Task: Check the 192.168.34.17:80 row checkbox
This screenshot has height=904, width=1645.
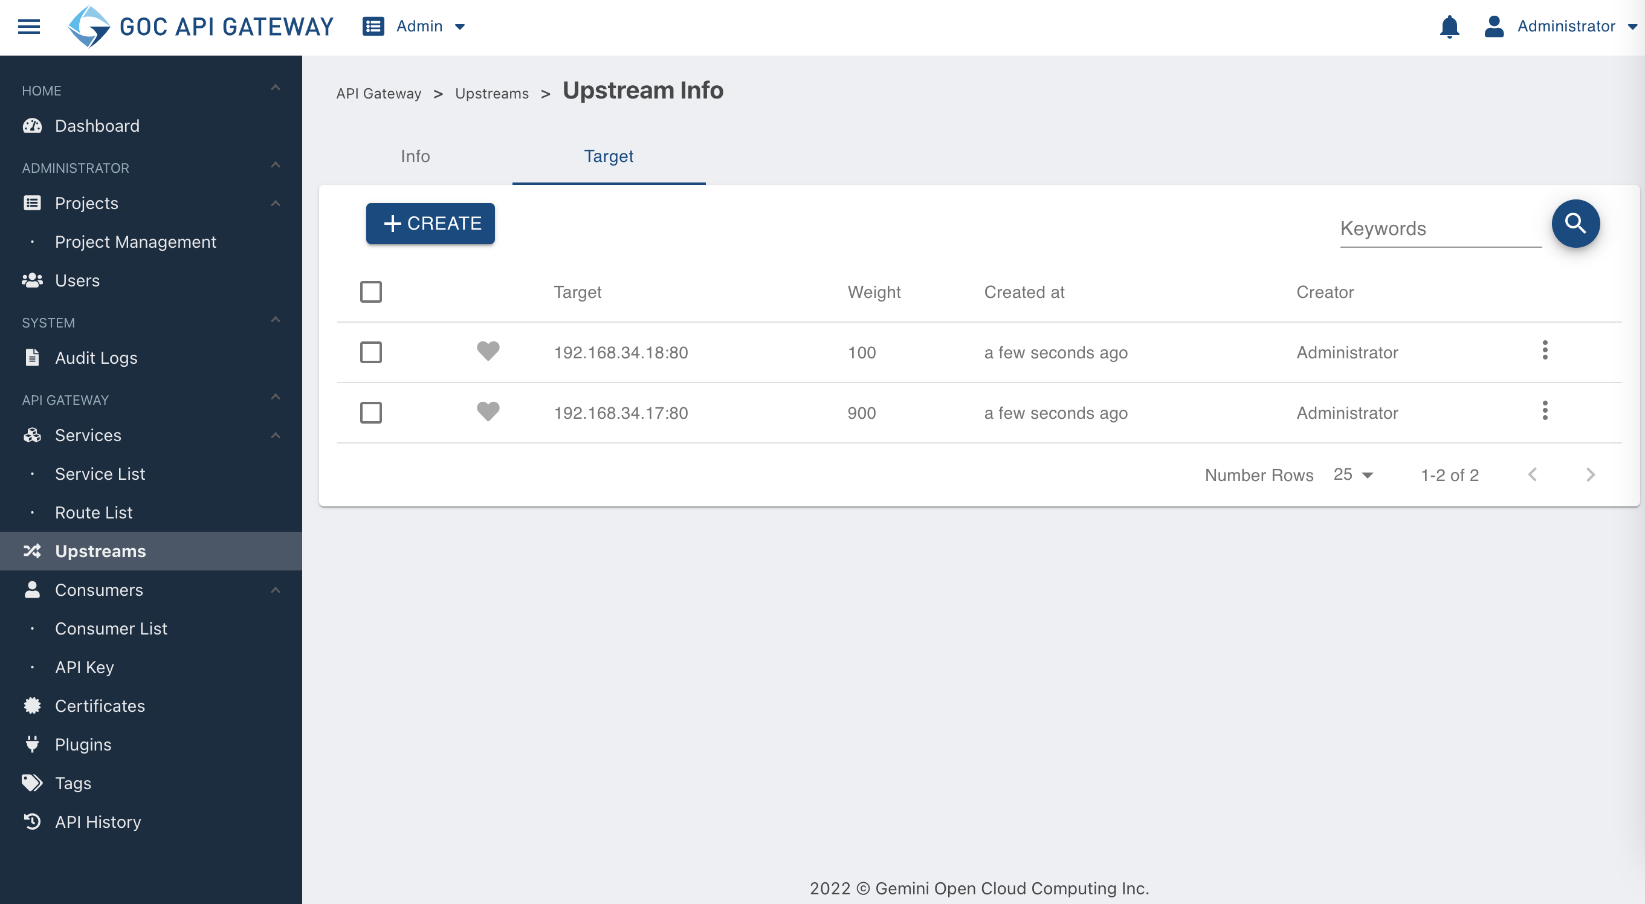Action: click(371, 412)
